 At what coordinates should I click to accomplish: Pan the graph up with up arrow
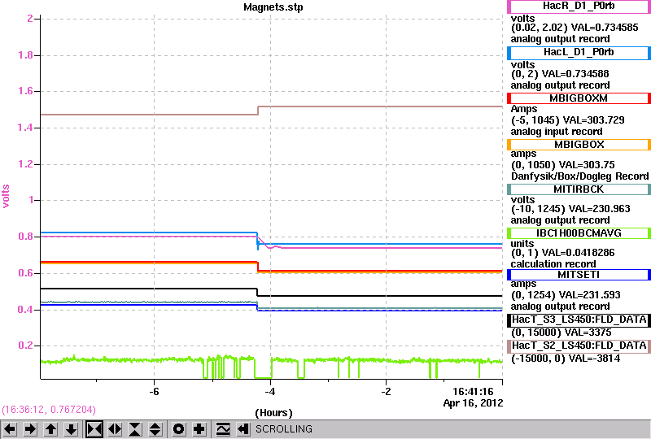click(51, 429)
